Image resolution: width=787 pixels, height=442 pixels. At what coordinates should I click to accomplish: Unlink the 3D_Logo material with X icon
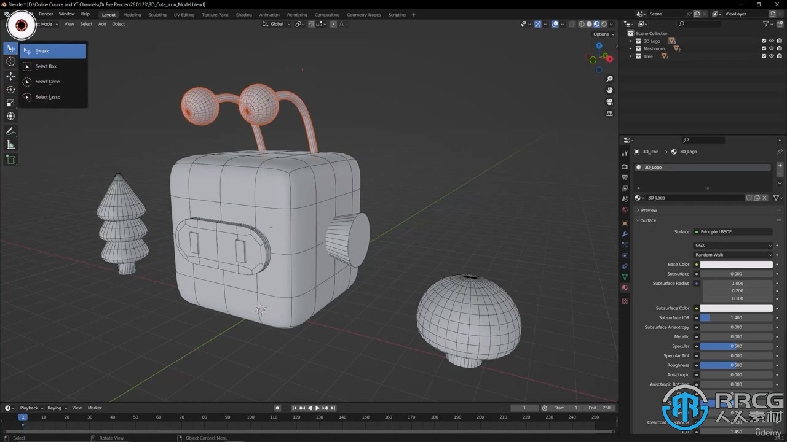pyautogui.click(x=764, y=198)
